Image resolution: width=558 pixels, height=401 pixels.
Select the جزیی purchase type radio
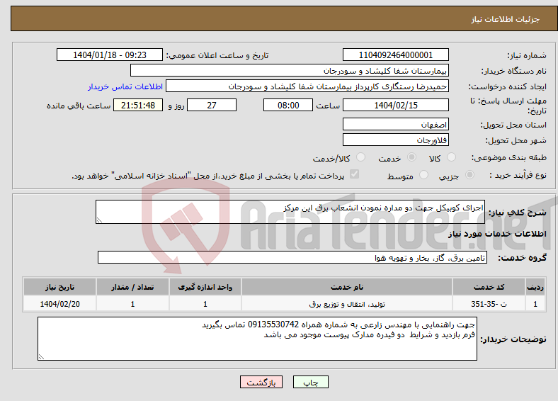point(469,175)
